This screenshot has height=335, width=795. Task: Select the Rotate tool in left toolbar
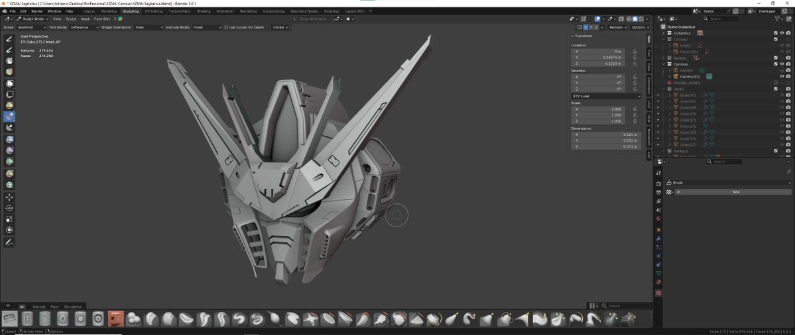9,208
